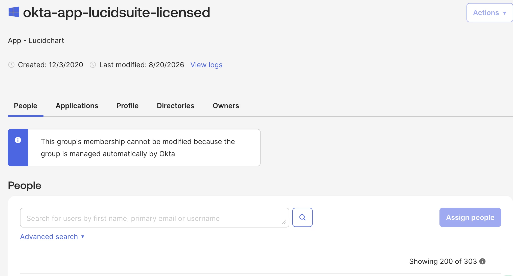
Task: Select the People tab
Action: 26,106
